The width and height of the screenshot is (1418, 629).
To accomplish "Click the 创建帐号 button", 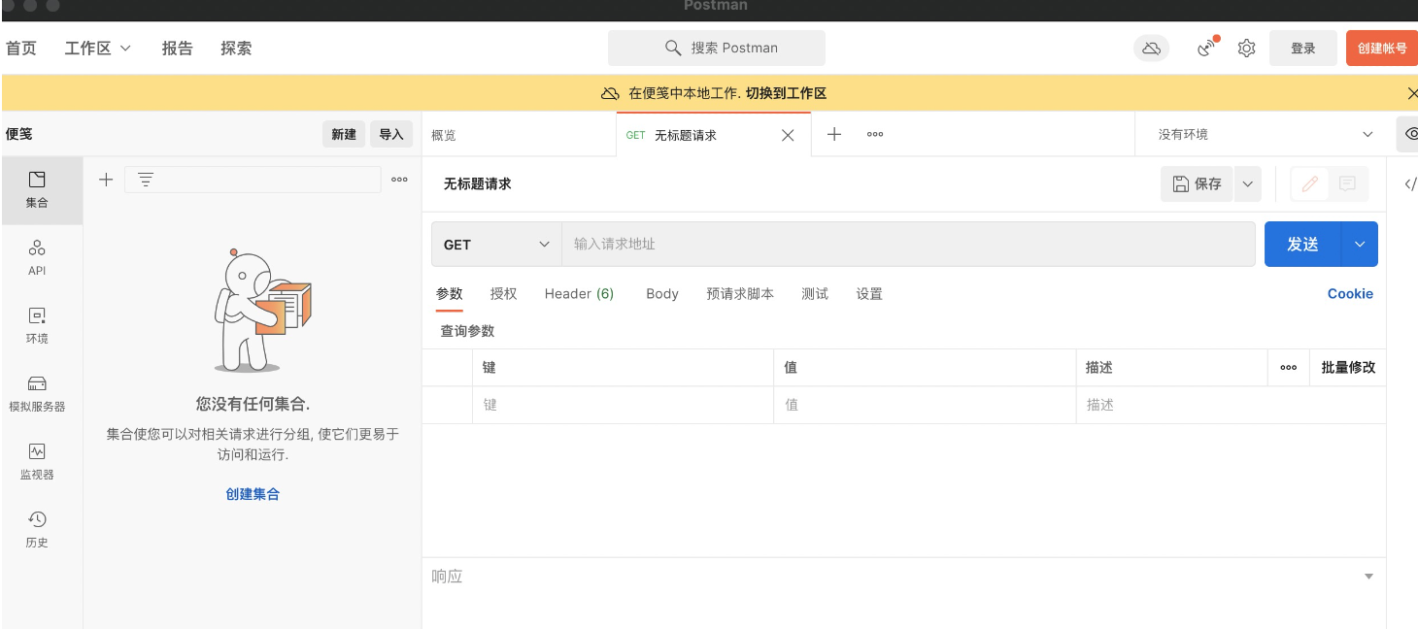I will (1382, 49).
